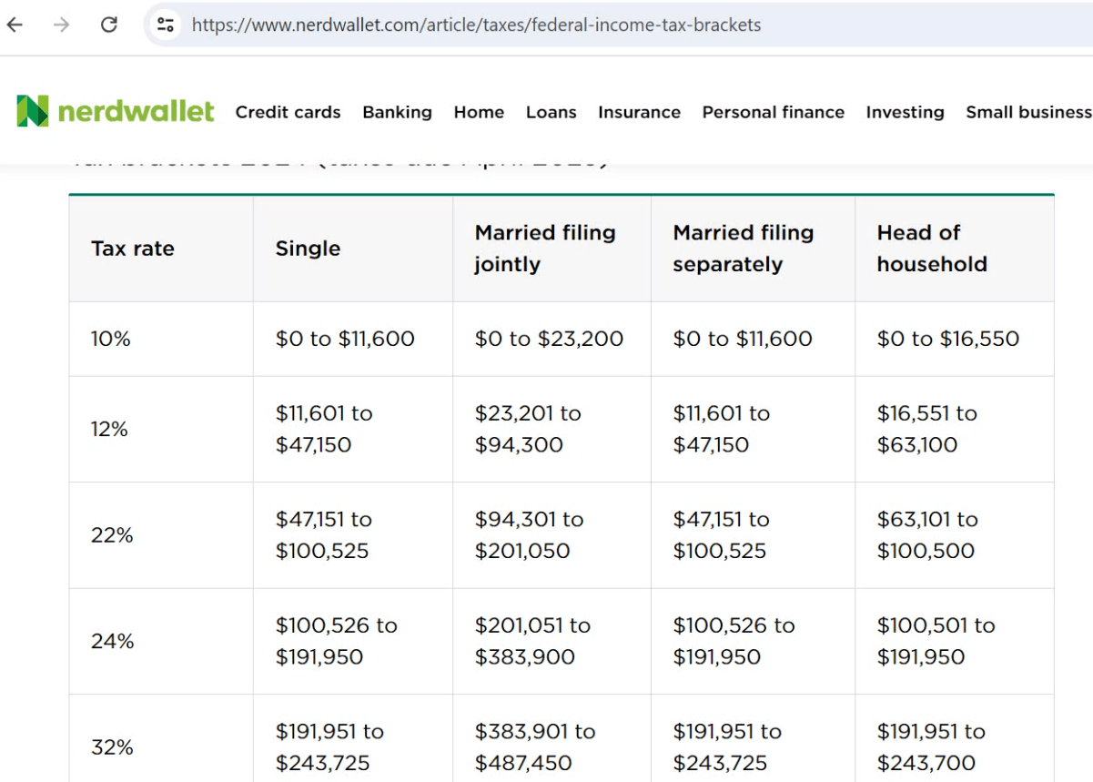Open the Insurance menu

click(x=639, y=112)
